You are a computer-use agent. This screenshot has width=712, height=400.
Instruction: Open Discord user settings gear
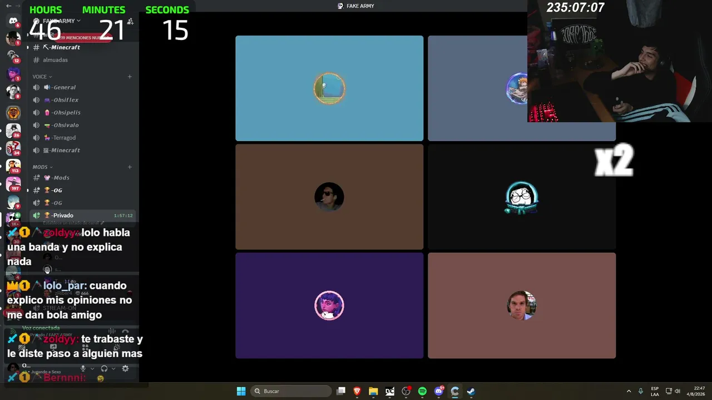[125, 368]
